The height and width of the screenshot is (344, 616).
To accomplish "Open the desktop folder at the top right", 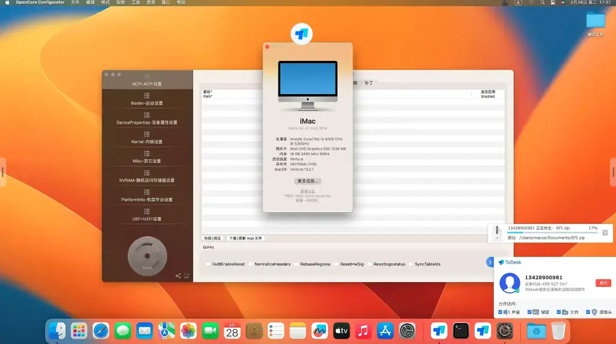I will tap(596, 20).
